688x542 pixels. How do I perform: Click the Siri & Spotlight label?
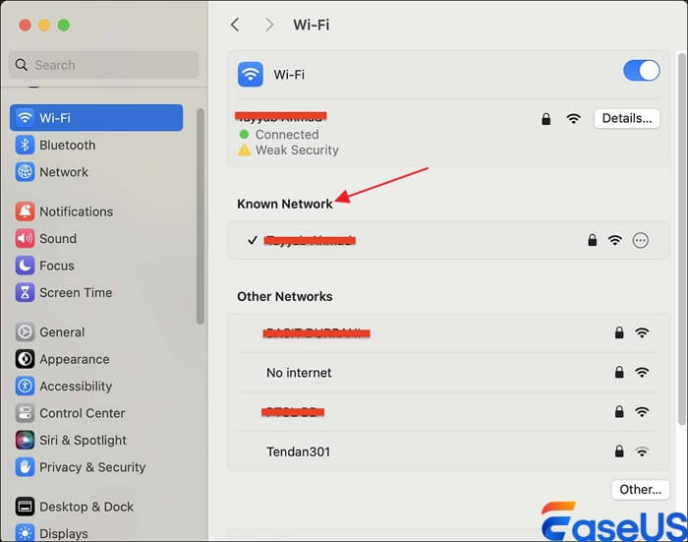pyautogui.click(x=83, y=440)
